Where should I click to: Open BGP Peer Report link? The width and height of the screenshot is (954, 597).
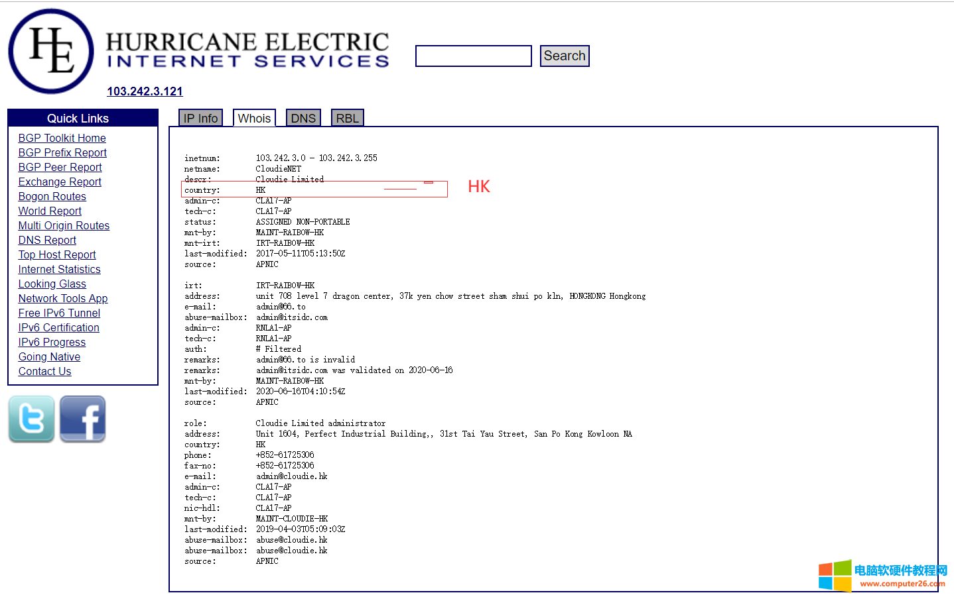[x=60, y=167]
